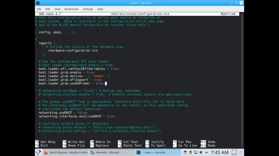Click the 'config, pkgs,' arguments line
Screen dimensions: 279x156
tap(55, 32)
